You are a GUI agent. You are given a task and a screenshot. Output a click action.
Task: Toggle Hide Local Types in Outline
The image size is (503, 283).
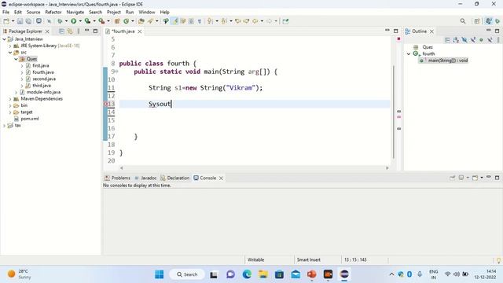[x=490, y=40]
